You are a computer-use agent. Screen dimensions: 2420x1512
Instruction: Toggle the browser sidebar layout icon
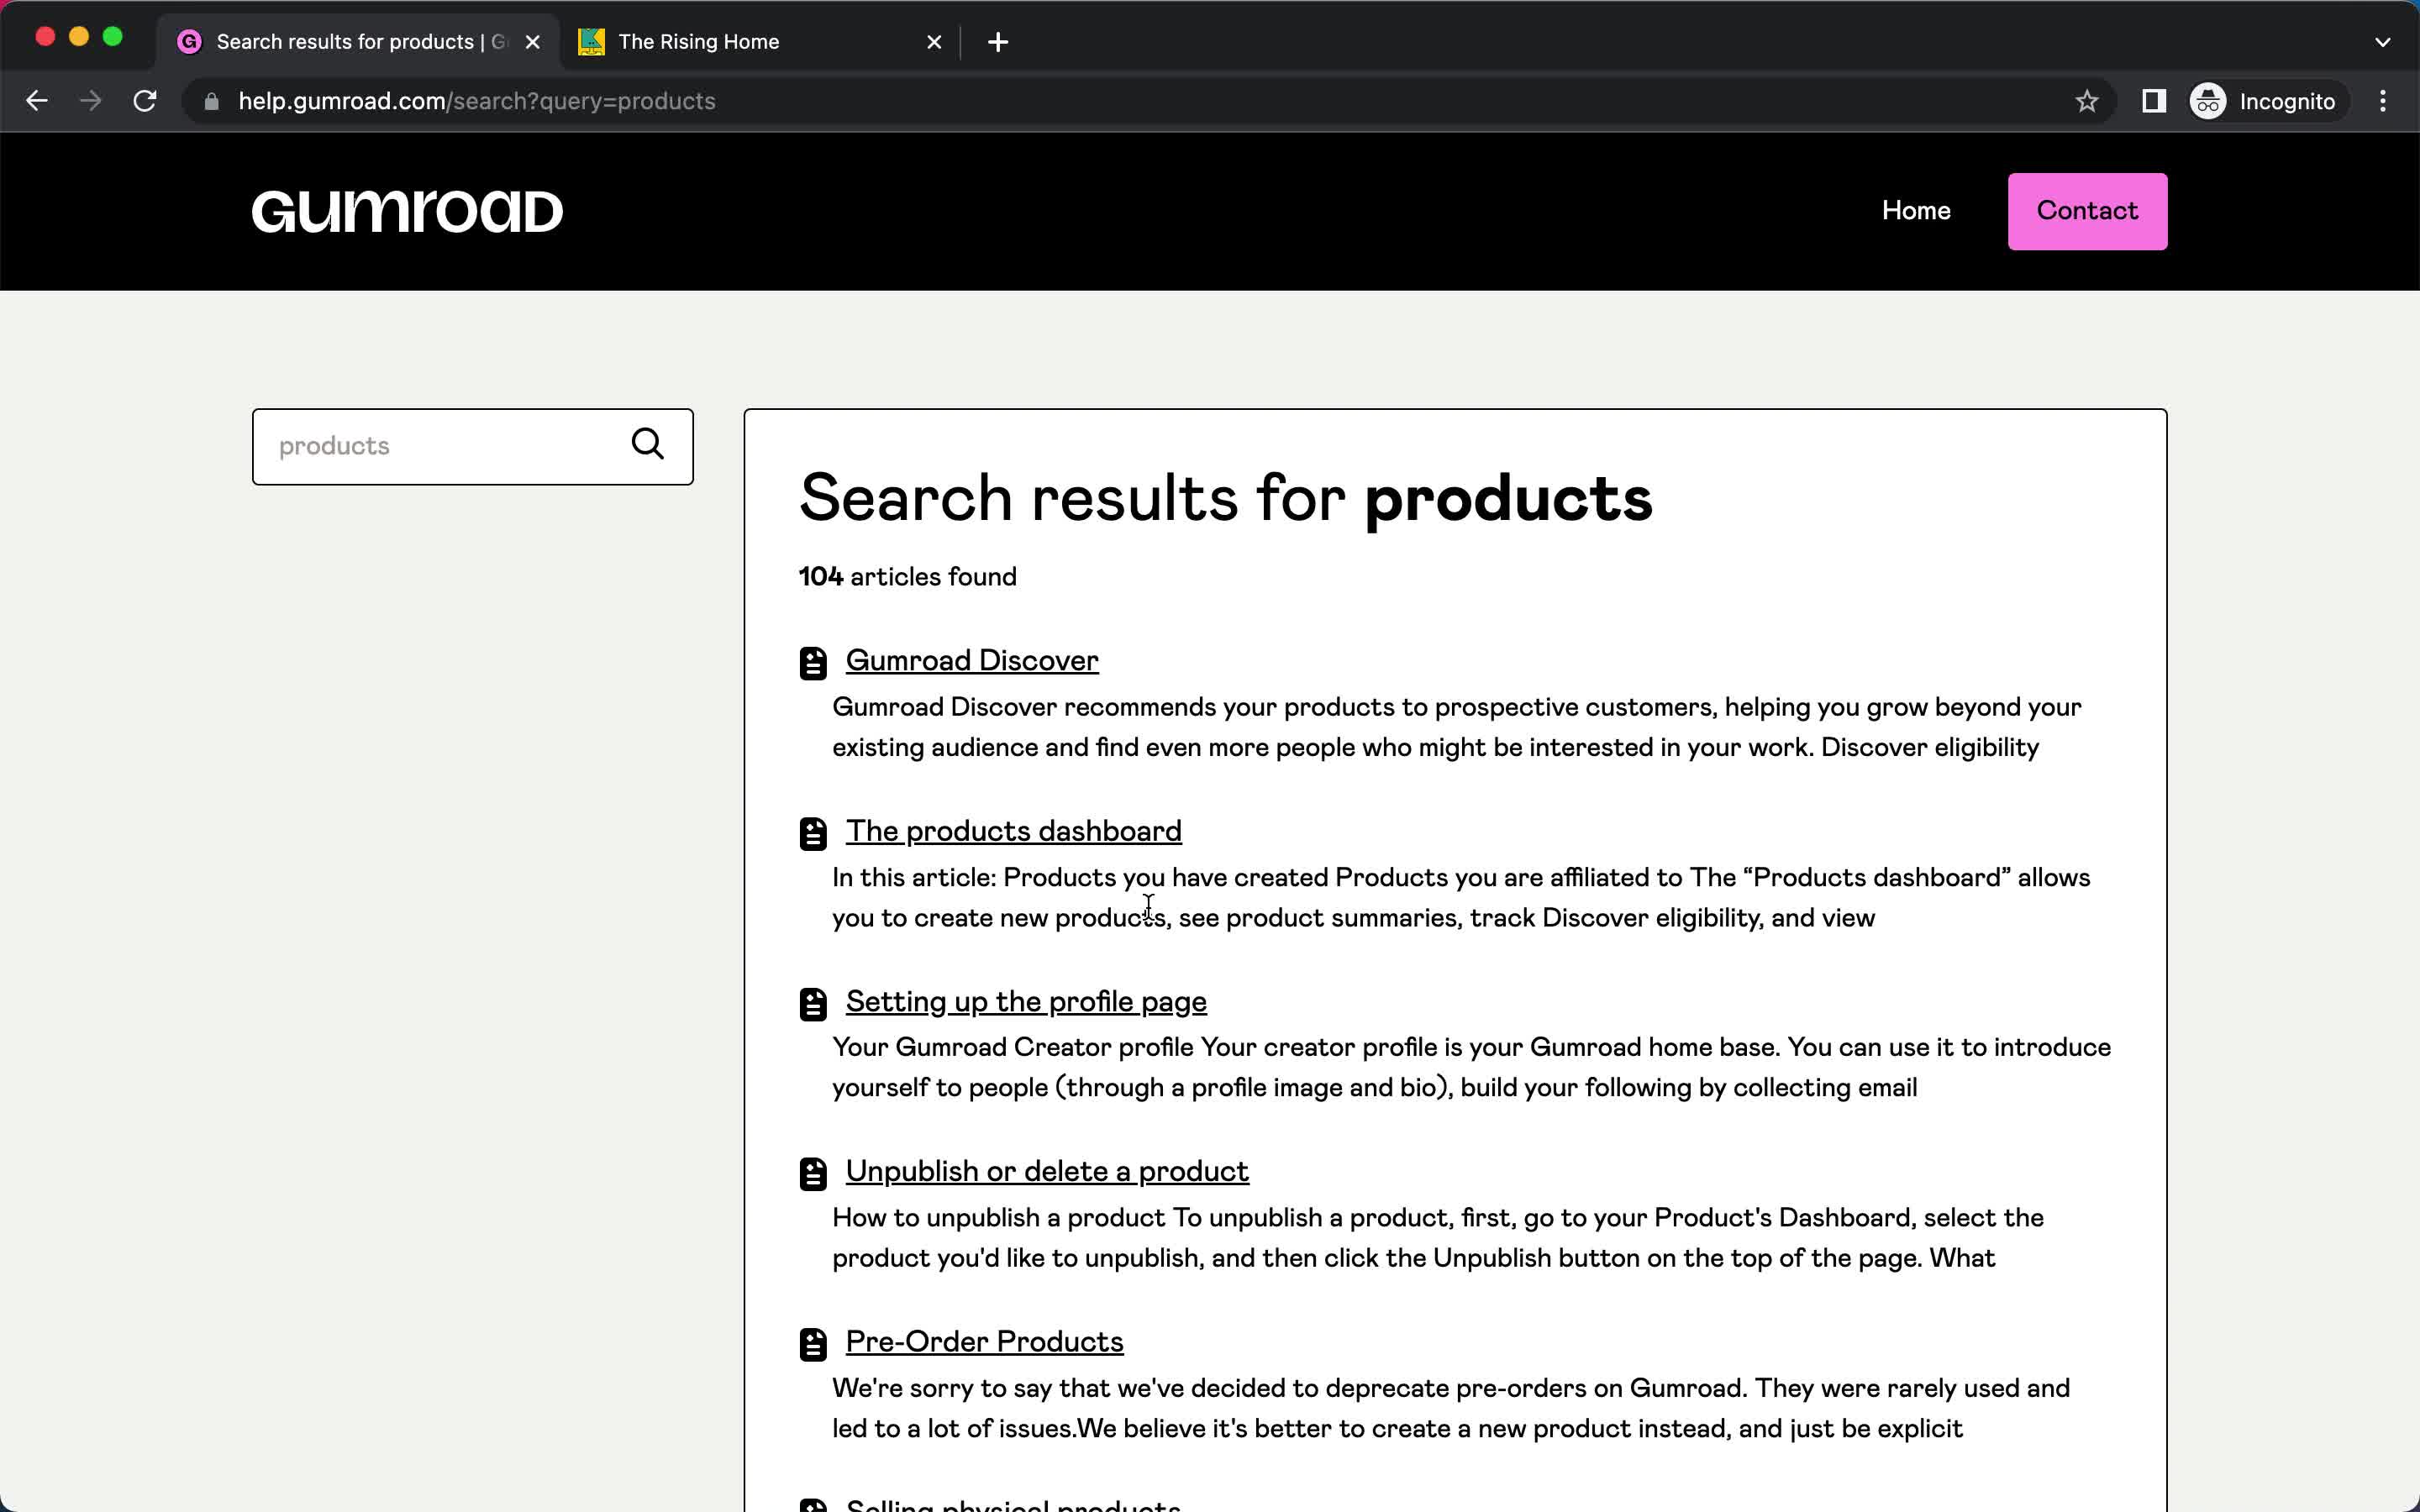2154,101
